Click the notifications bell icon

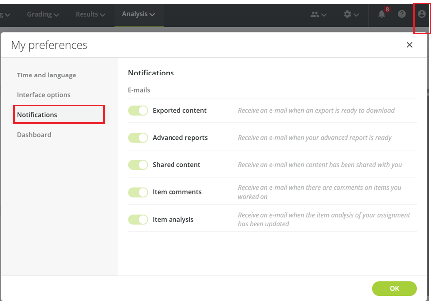tap(381, 14)
